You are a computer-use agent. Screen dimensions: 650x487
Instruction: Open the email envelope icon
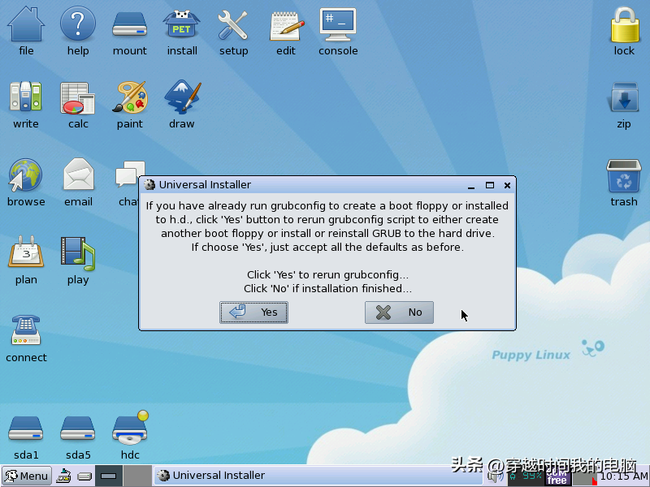[79, 175]
